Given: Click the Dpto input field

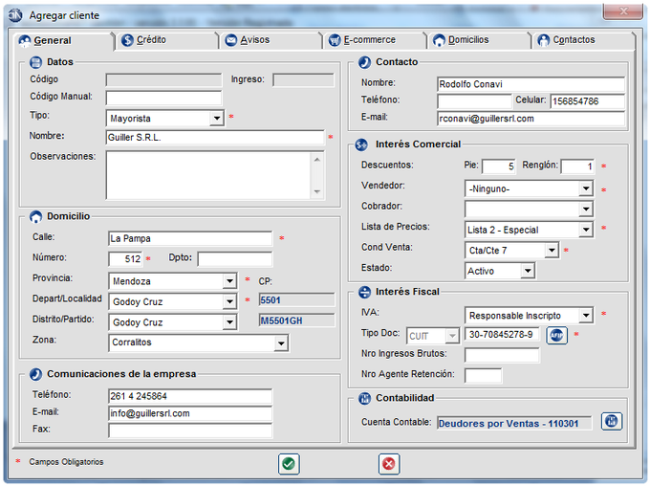Looking at the screenshot, I should (x=235, y=259).
